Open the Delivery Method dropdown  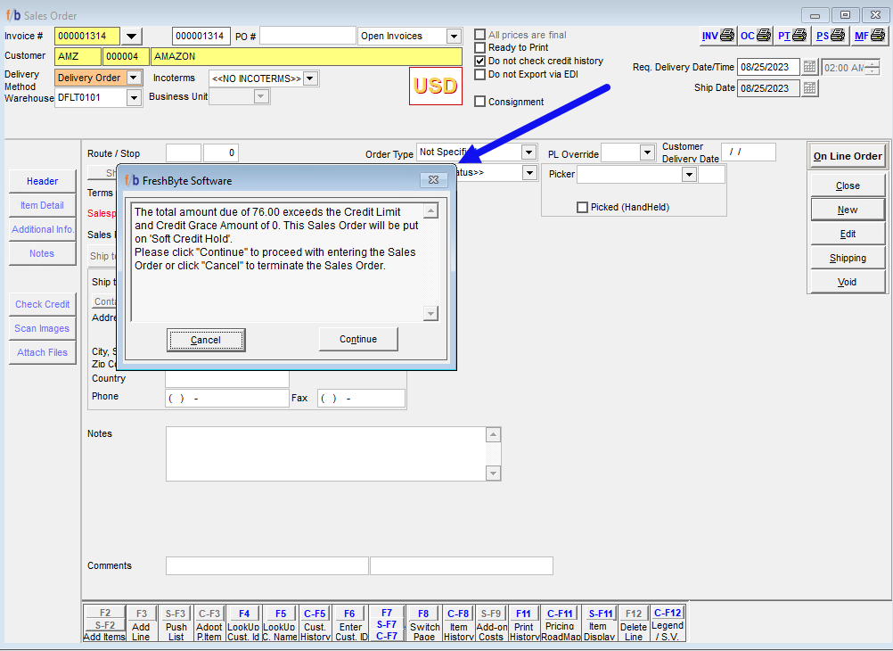pyautogui.click(x=134, y=78)
